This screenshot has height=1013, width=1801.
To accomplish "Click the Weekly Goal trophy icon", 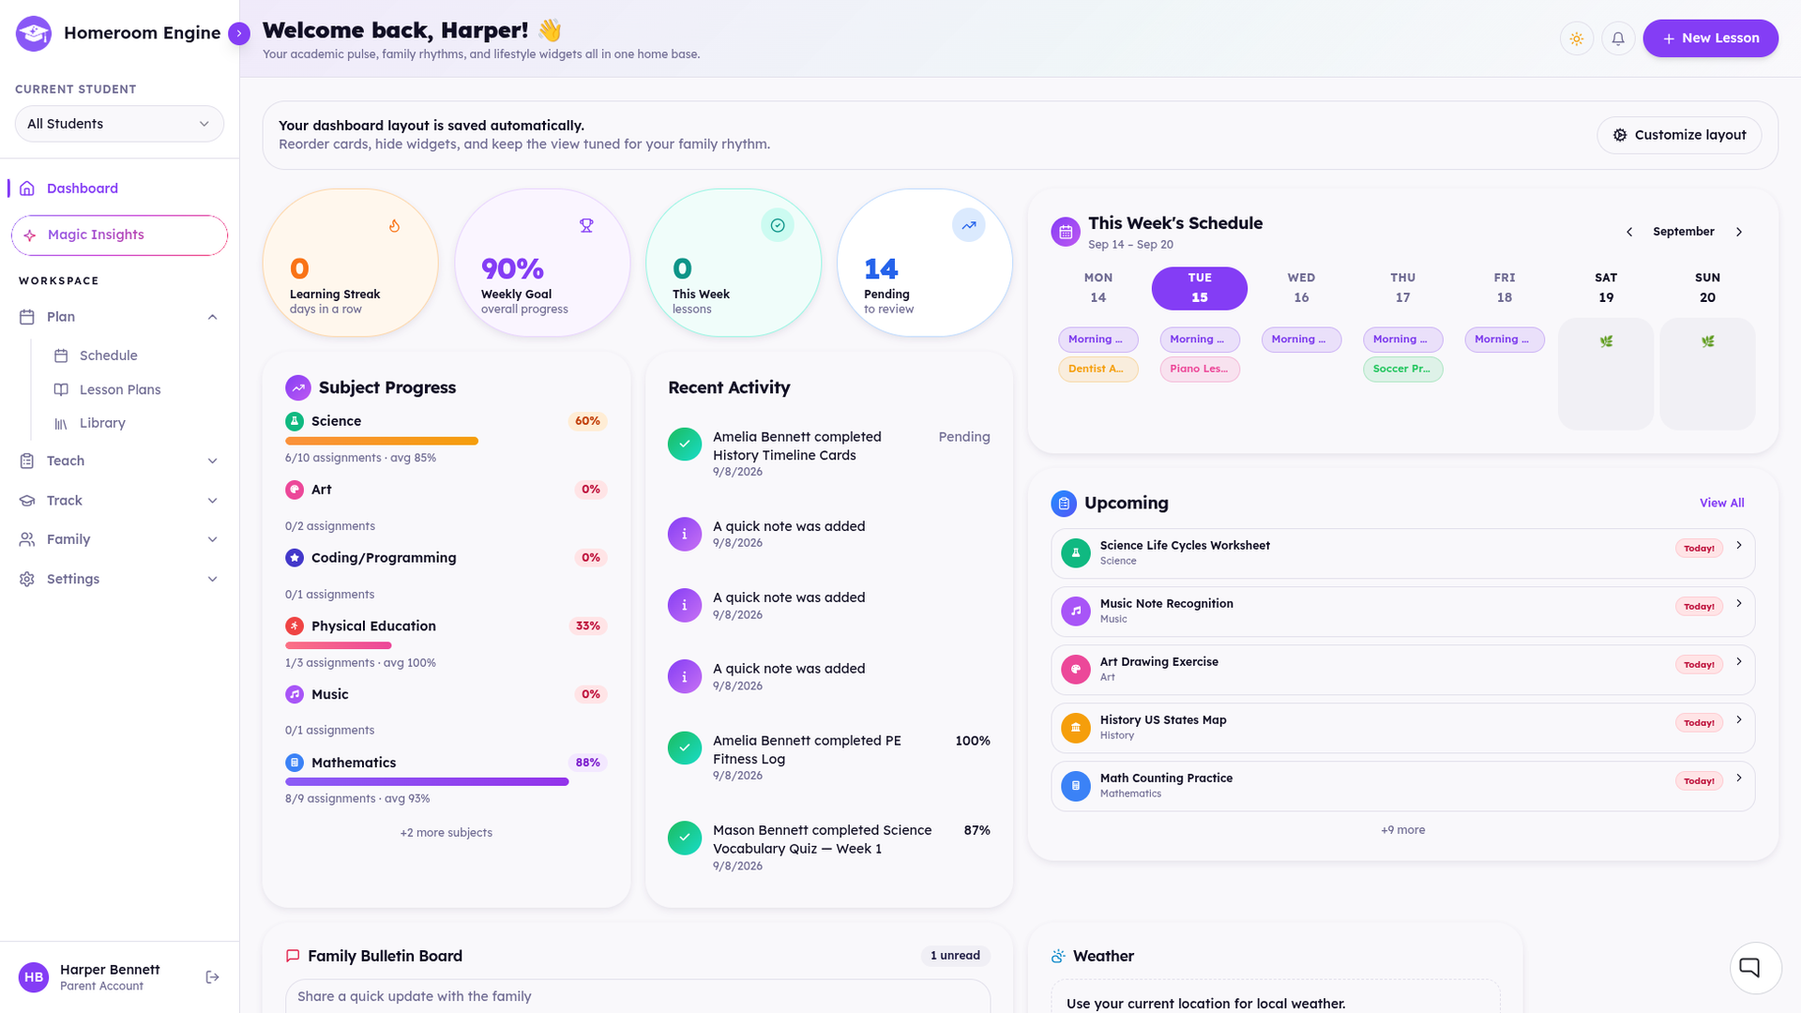I will click(586, 225).
